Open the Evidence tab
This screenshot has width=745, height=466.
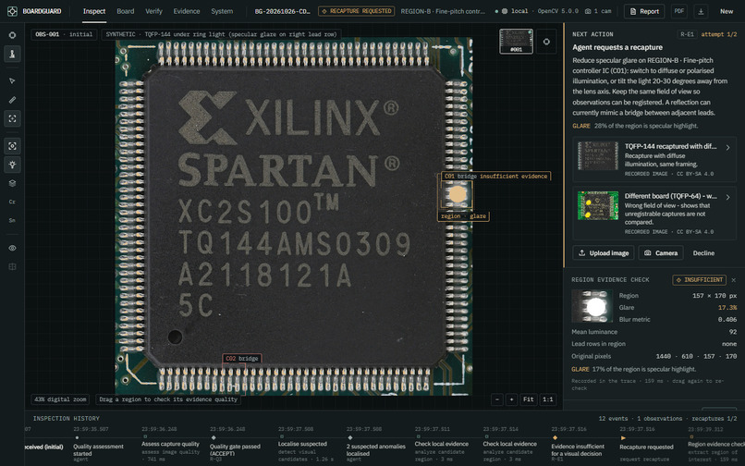tap(187, 11)
